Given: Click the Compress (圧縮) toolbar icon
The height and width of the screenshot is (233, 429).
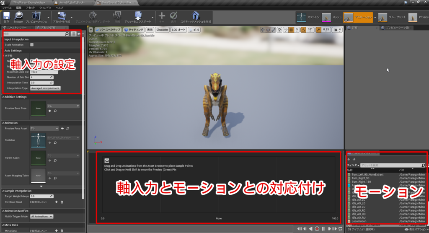Looking at the screenshot, I should coord(117,16).
